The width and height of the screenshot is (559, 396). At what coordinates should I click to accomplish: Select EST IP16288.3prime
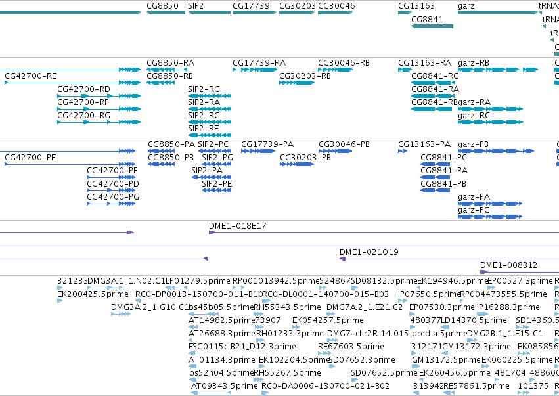pos(482,314)
